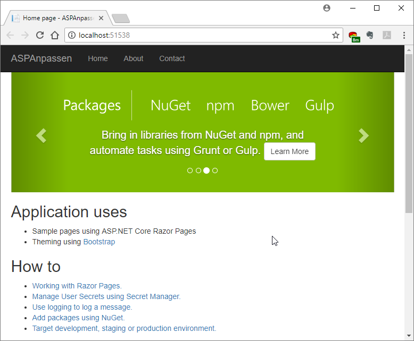This screenshot has height=341, width=414.
Task: Open the About page in navbar
Action: (x=133, y=58)
